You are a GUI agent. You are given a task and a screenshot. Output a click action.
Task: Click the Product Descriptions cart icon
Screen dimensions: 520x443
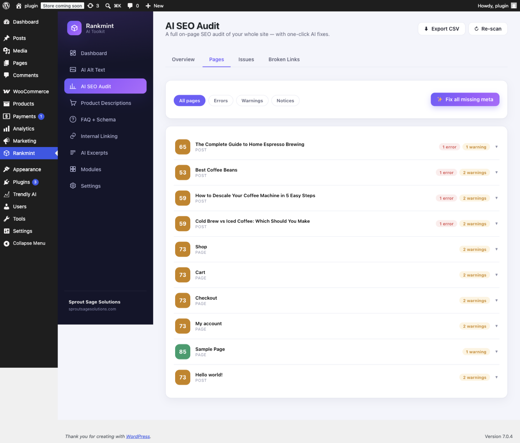click(x=73, y=103)
